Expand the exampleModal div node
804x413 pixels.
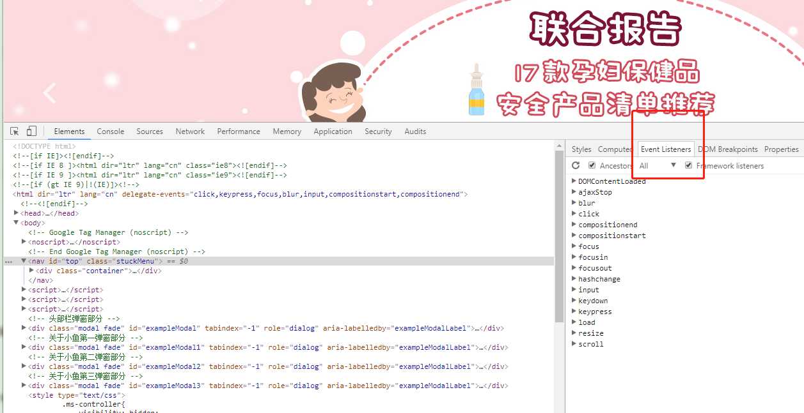click(x=24, y=328)
